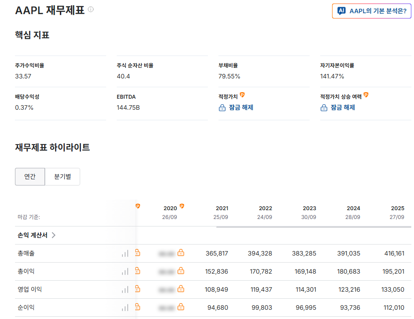Click the 영업 이익 row label

(30, 289)
